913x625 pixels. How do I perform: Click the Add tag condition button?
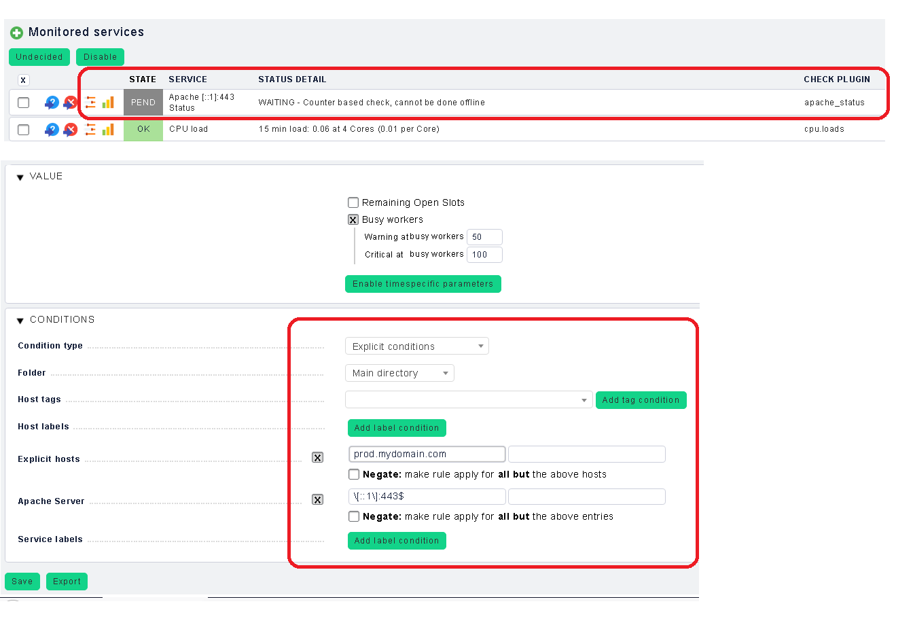641,400
